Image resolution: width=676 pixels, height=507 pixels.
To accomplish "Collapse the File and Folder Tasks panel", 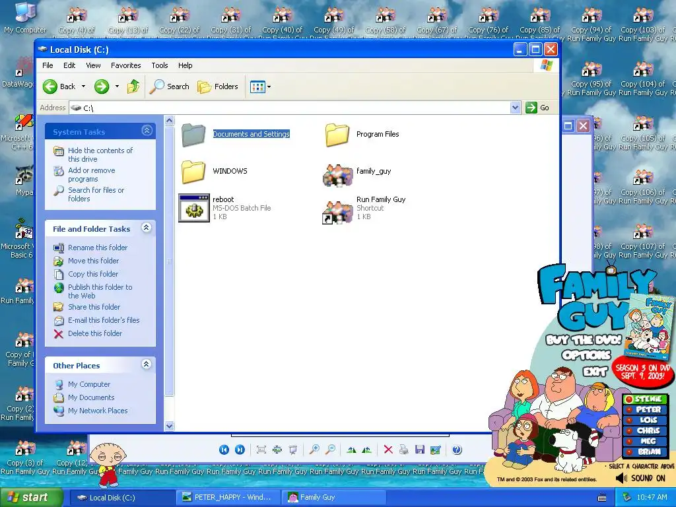I will (x=147, y=228).
